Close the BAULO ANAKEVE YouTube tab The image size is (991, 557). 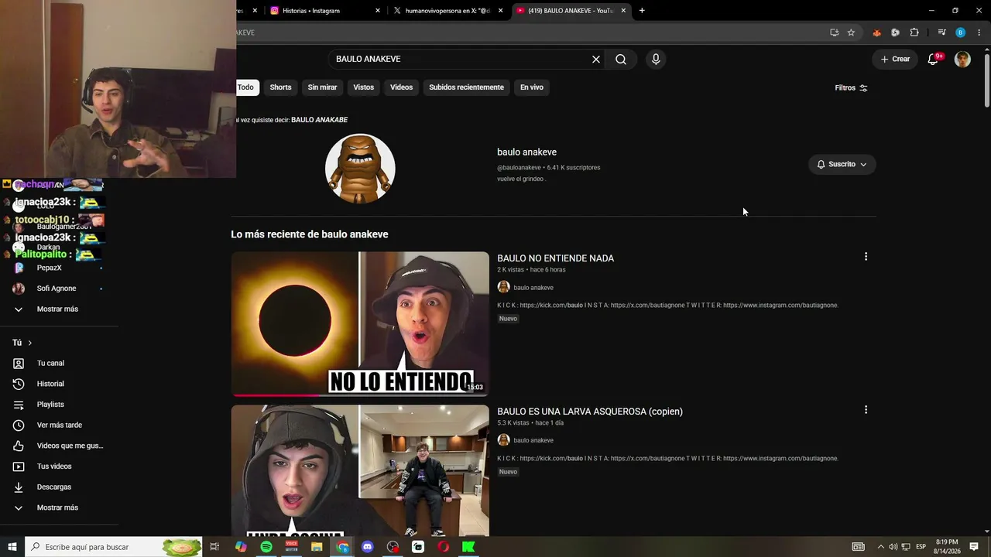click(x=623, y=11)
